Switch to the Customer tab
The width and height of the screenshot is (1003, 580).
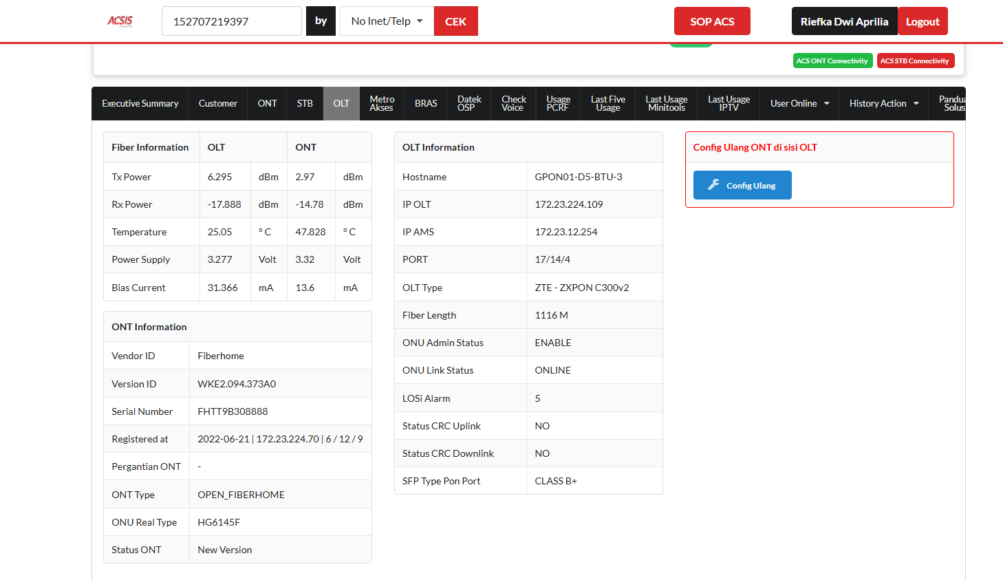point(218,104)
